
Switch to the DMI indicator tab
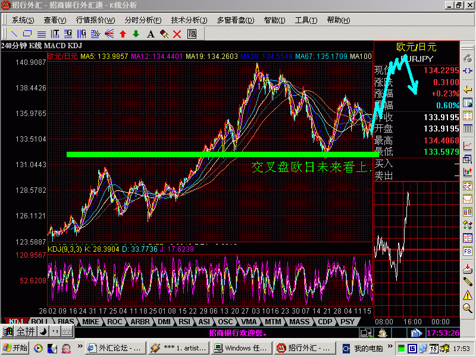pyautogui.click(x=164, y=321)
